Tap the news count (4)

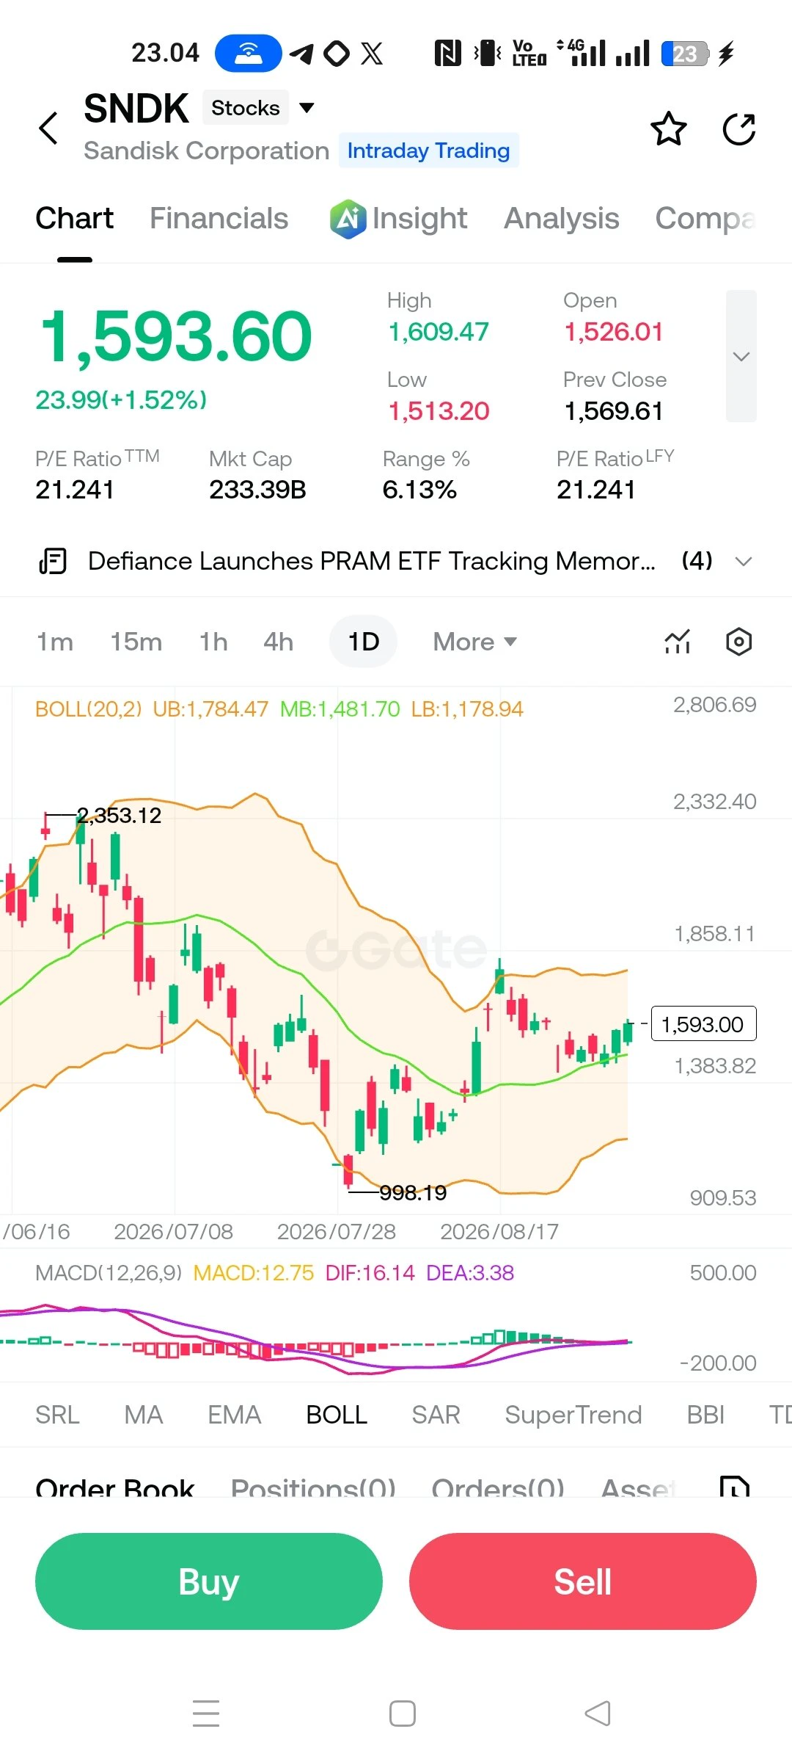[697, 561]
